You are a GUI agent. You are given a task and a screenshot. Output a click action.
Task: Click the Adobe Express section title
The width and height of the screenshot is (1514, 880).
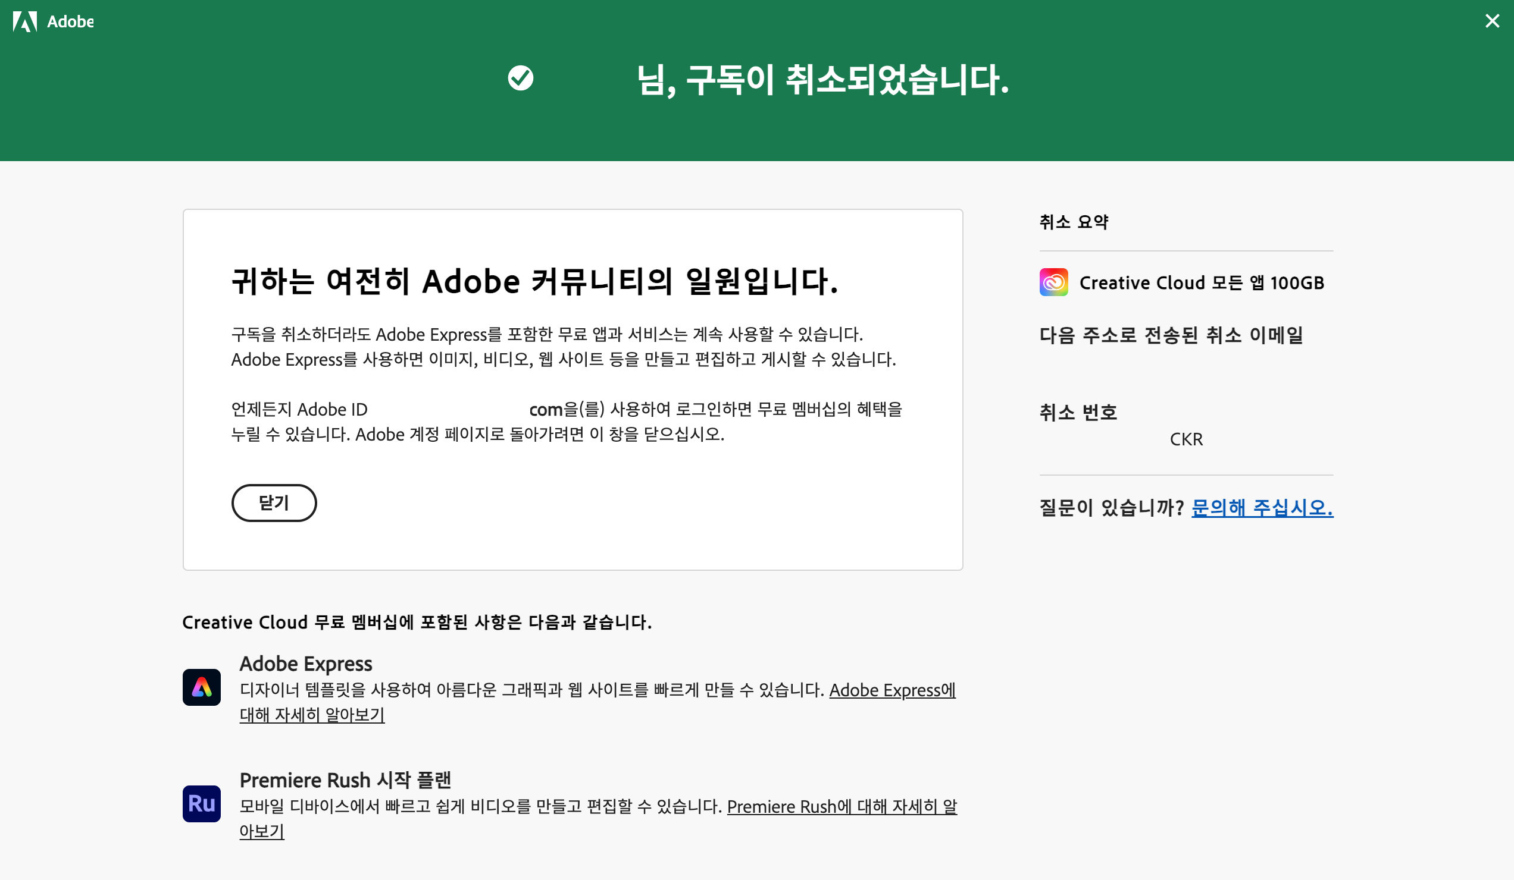[x=306, y=664]
